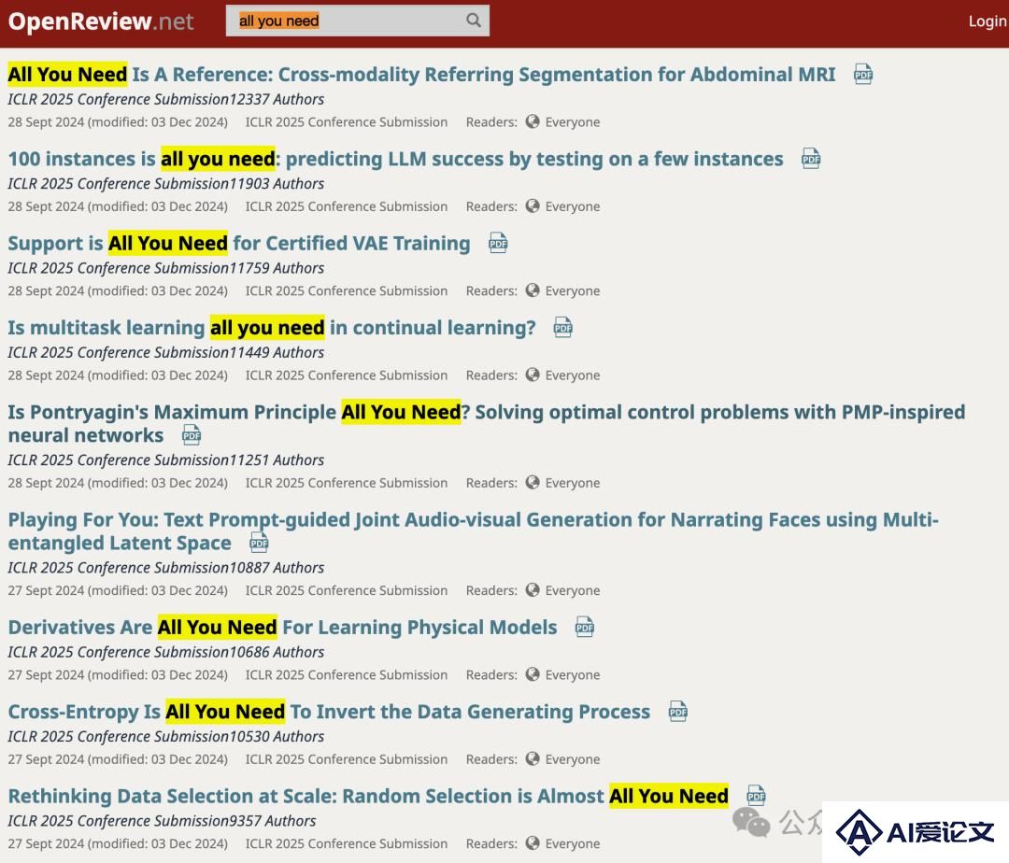Screen dimensions: 1009x863
Task: Click 'Everyone' reader label for Submission11759
Action: click(572, 290)
